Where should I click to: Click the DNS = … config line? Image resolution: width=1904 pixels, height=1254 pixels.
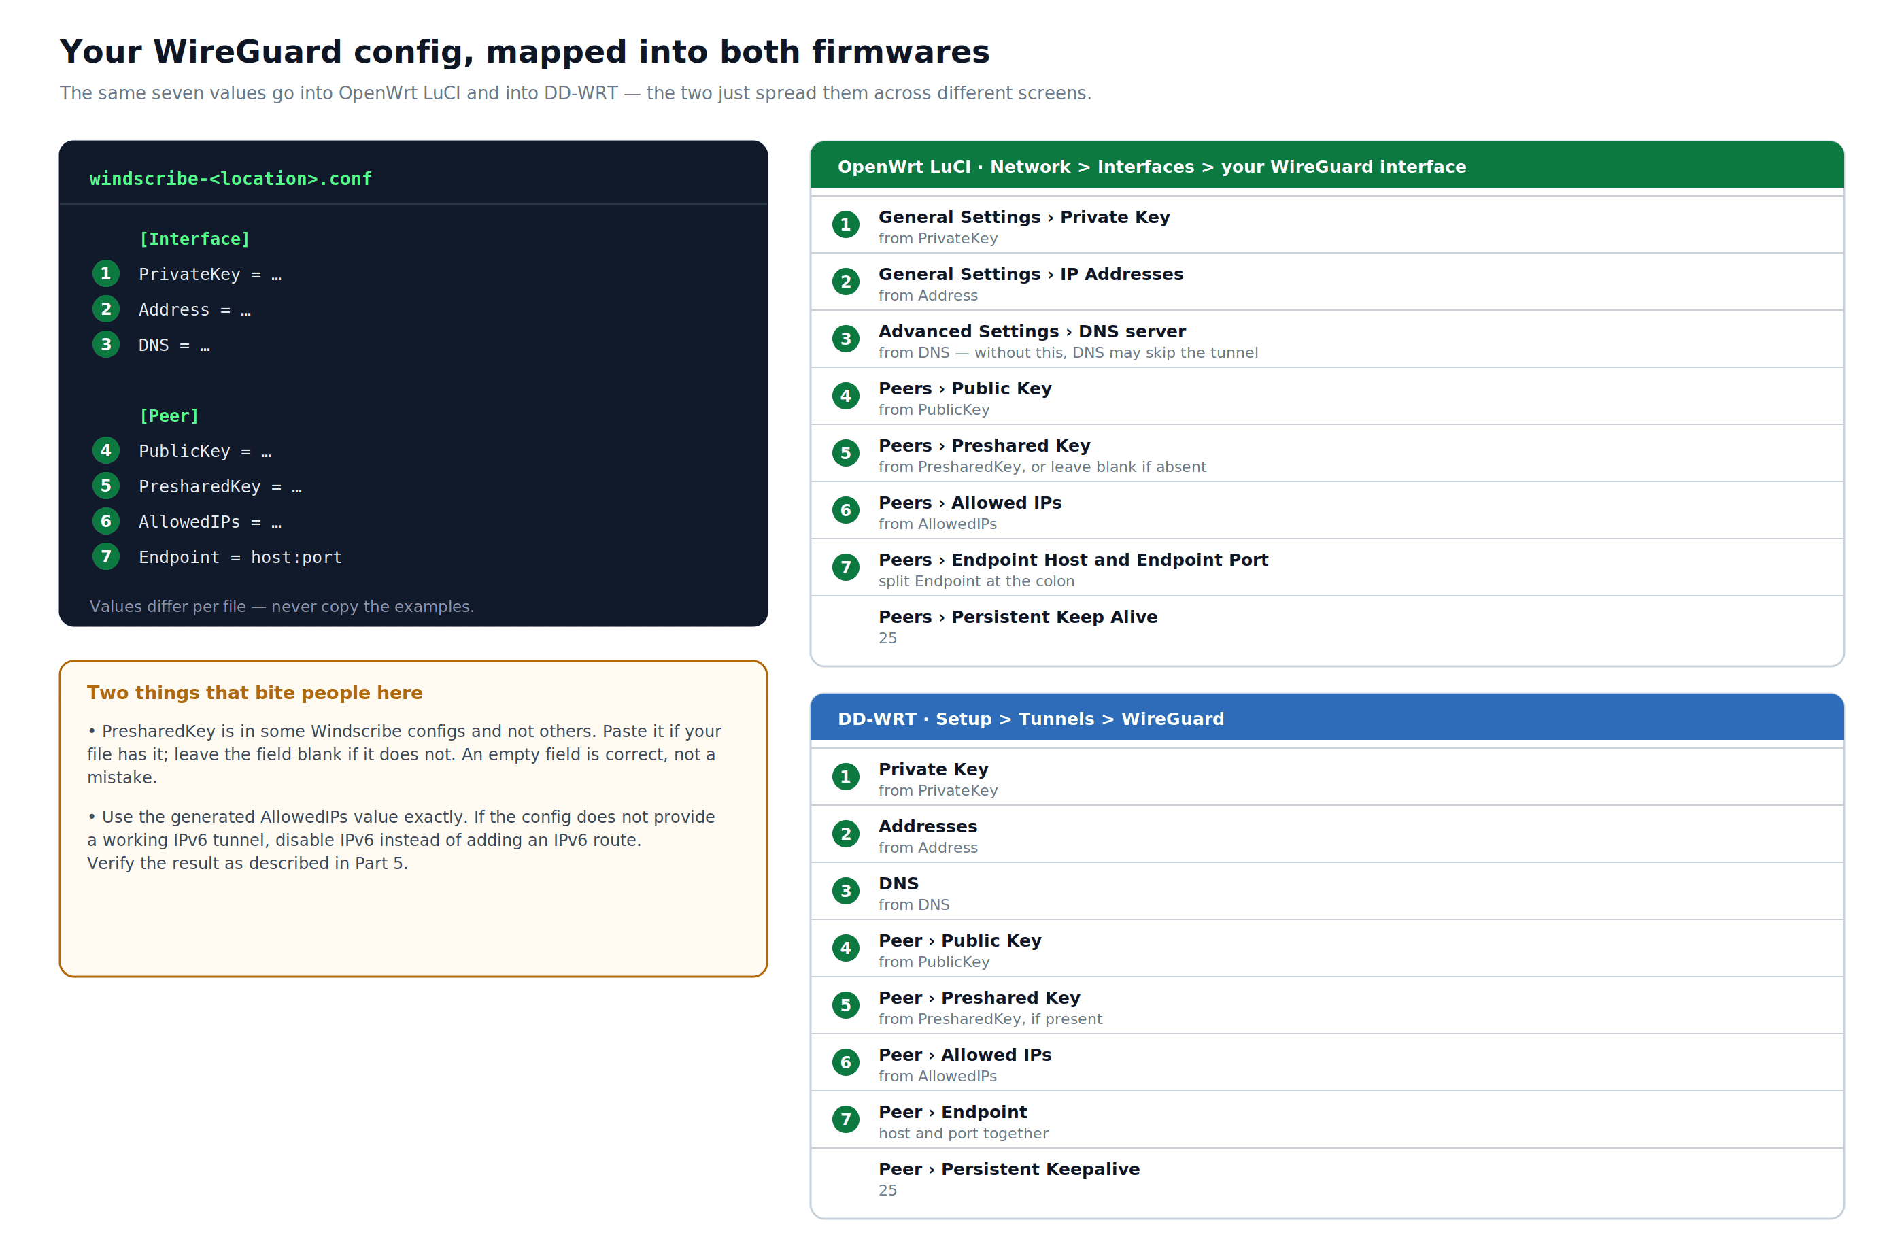pyautogui.click(x=174, y=345)
